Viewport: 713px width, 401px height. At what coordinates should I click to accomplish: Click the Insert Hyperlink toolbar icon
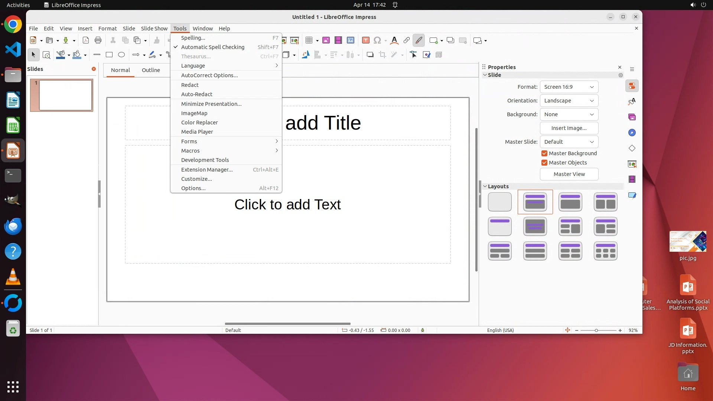[x=407, y=40]
